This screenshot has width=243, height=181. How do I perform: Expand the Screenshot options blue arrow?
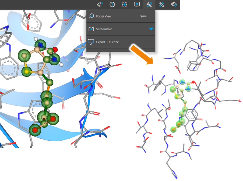(151, 29)
